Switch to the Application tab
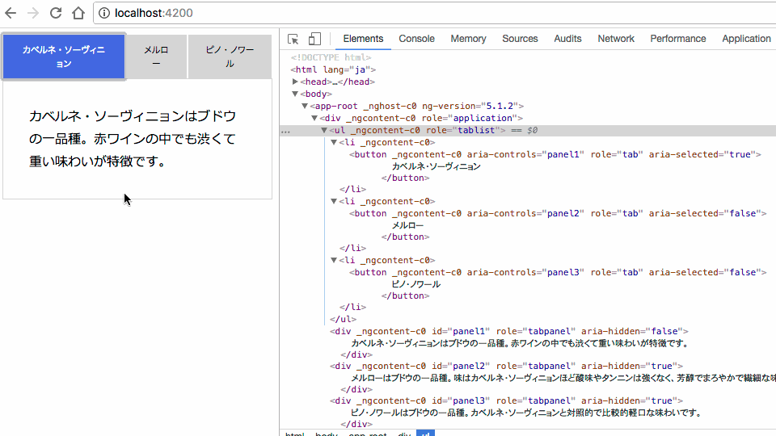The image size is (776, 436). coord(746,39)
